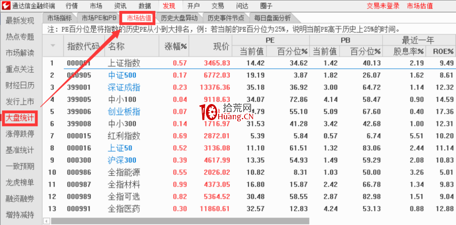Click 交易未登录 login status
This screenshot has width=456, height=225.
click(383, 5)
